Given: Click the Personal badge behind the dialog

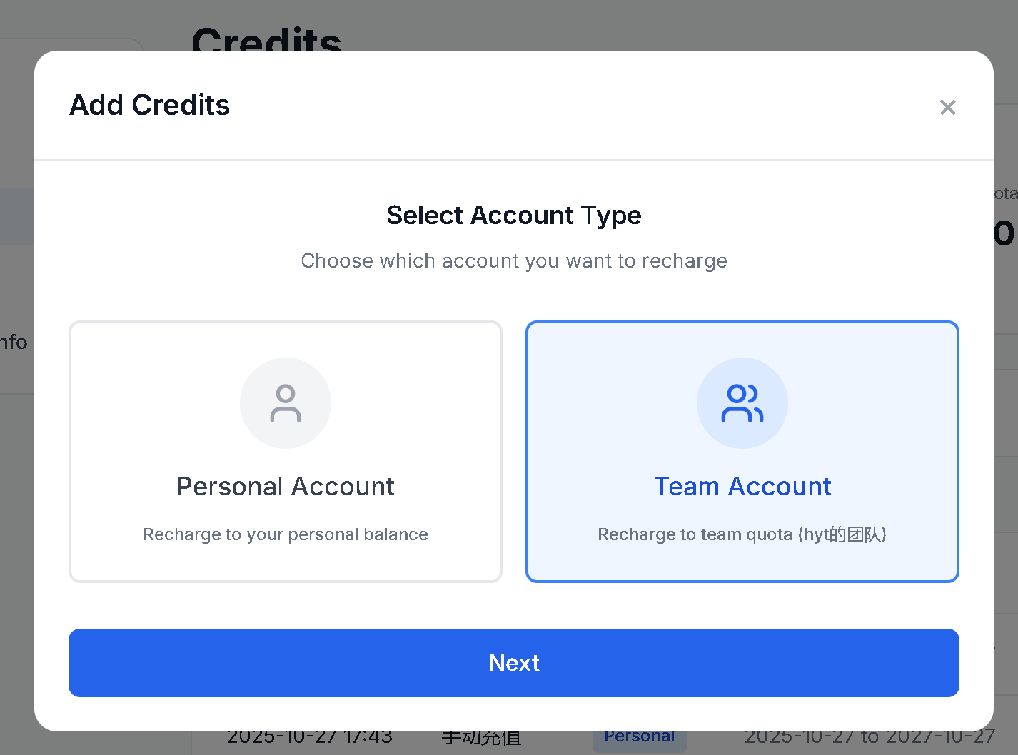Looking at the screenshot, I should pos(639,738).
